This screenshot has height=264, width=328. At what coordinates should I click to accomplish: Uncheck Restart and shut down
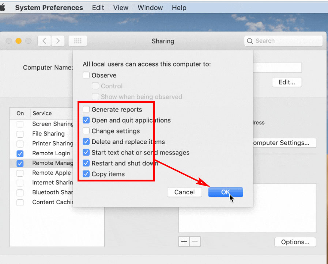tap(86, 163)
